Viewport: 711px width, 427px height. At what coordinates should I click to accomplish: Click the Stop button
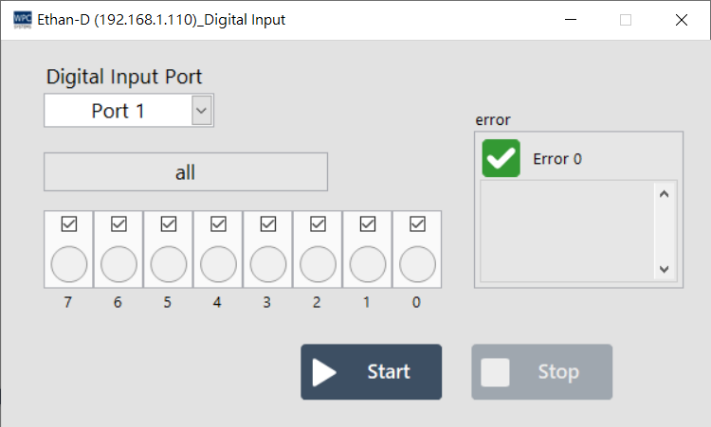[x=541, y=372]
